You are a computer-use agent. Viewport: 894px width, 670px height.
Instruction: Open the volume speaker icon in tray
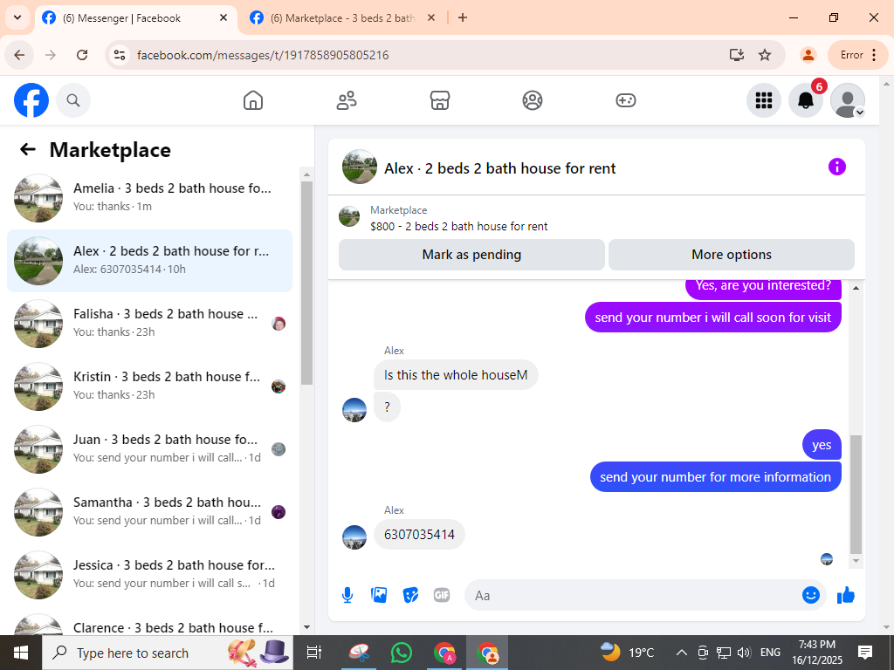pyautogui.click(x=744, y=653)
